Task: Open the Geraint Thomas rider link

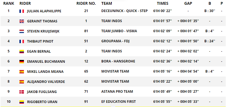Action: (42, 21)
